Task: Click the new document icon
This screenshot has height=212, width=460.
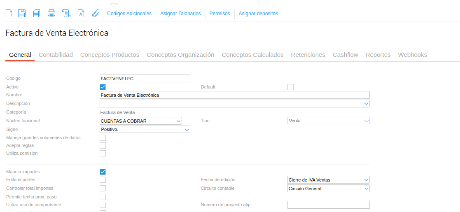Action: tap(9, 13)
